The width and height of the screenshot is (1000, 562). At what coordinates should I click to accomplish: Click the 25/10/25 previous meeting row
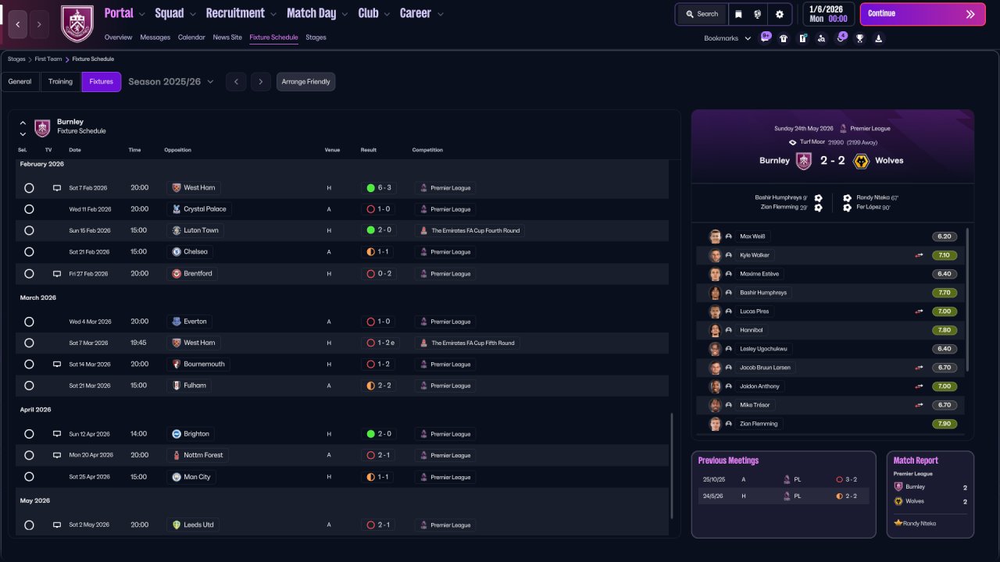click(784, 480)
